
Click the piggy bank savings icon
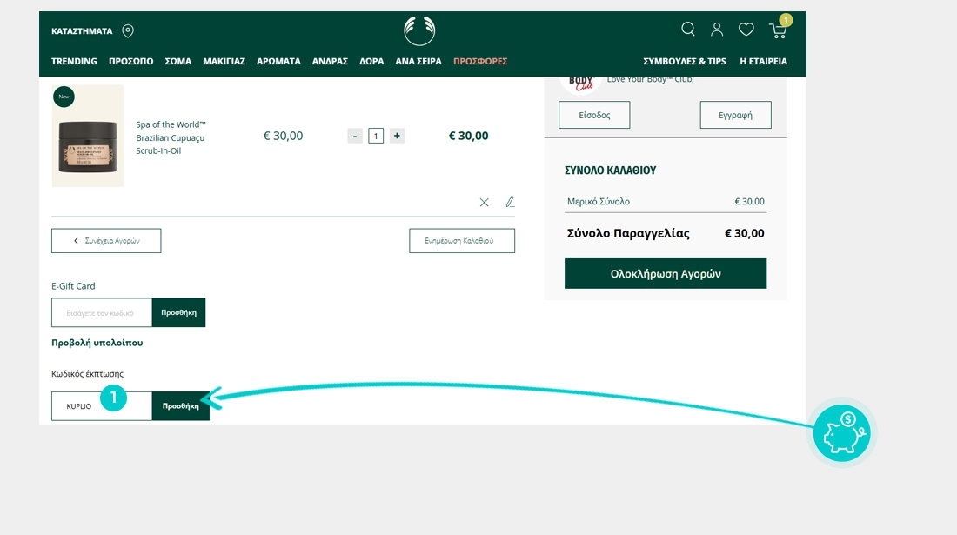(x=841, y=432)
